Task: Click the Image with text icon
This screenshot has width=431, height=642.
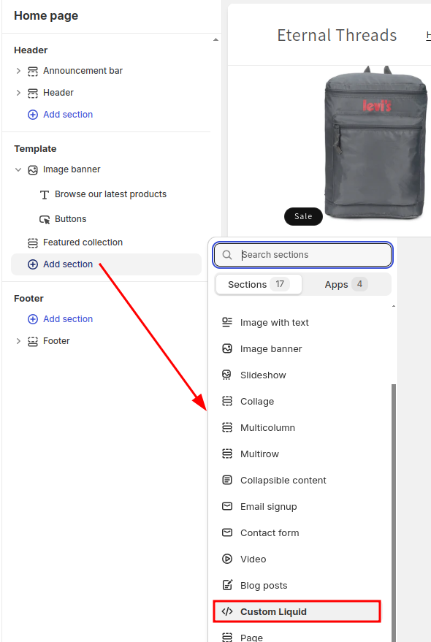Action: [227, 322]
